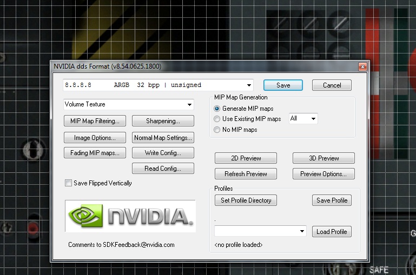Click Refresh Preview button

pyautogui.click(x=246, y=174)
